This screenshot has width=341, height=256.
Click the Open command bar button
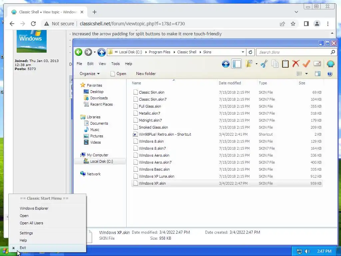[x=118, y=74]
